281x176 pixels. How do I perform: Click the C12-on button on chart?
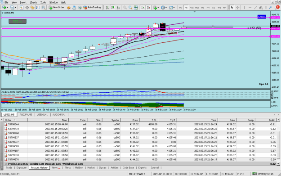coord(18,21)
